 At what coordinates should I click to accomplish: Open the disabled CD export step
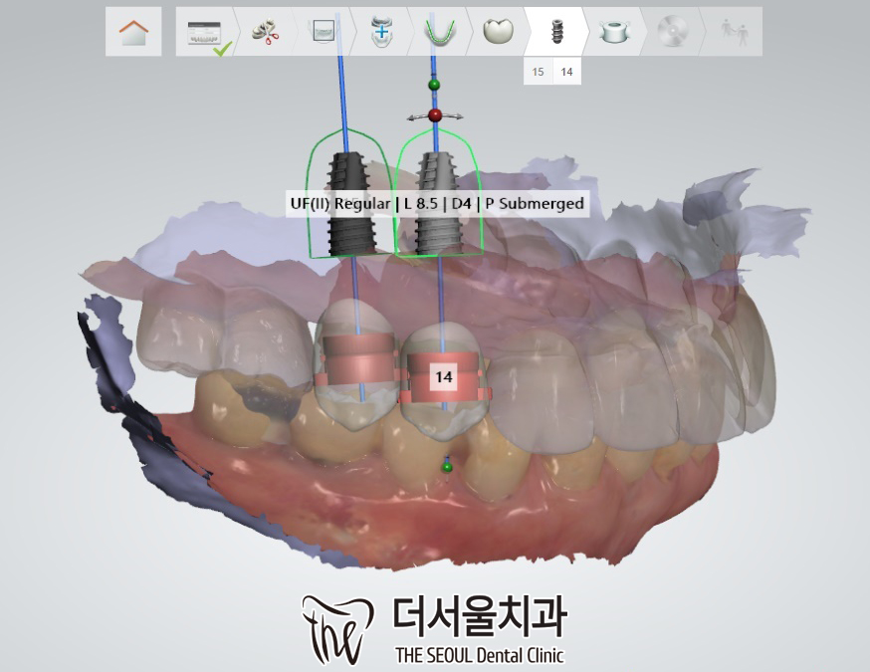[673, 32]
